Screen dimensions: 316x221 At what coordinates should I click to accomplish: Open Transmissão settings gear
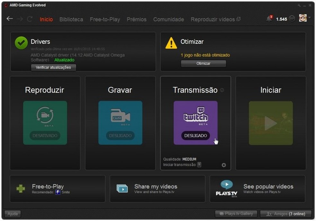[x=224, y=165]
